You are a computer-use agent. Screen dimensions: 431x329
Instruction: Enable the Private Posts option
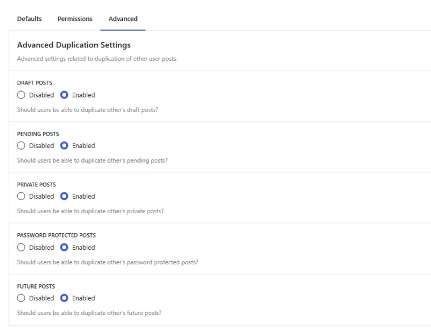[x=65, y=197]
